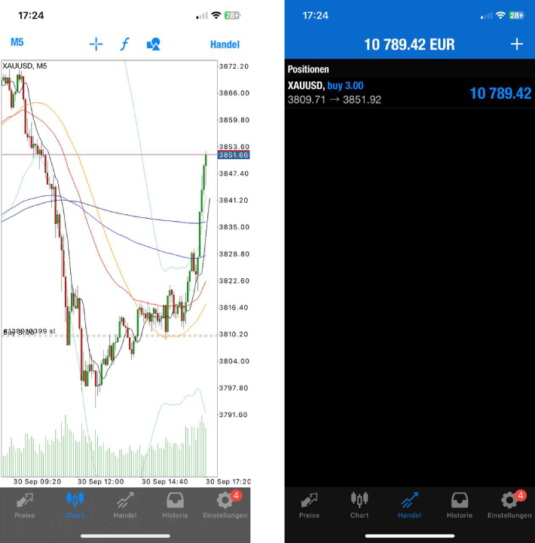The image size is (535, 543).
Task: Tap the battery indicator in right status bar
Action: point(517,16)
